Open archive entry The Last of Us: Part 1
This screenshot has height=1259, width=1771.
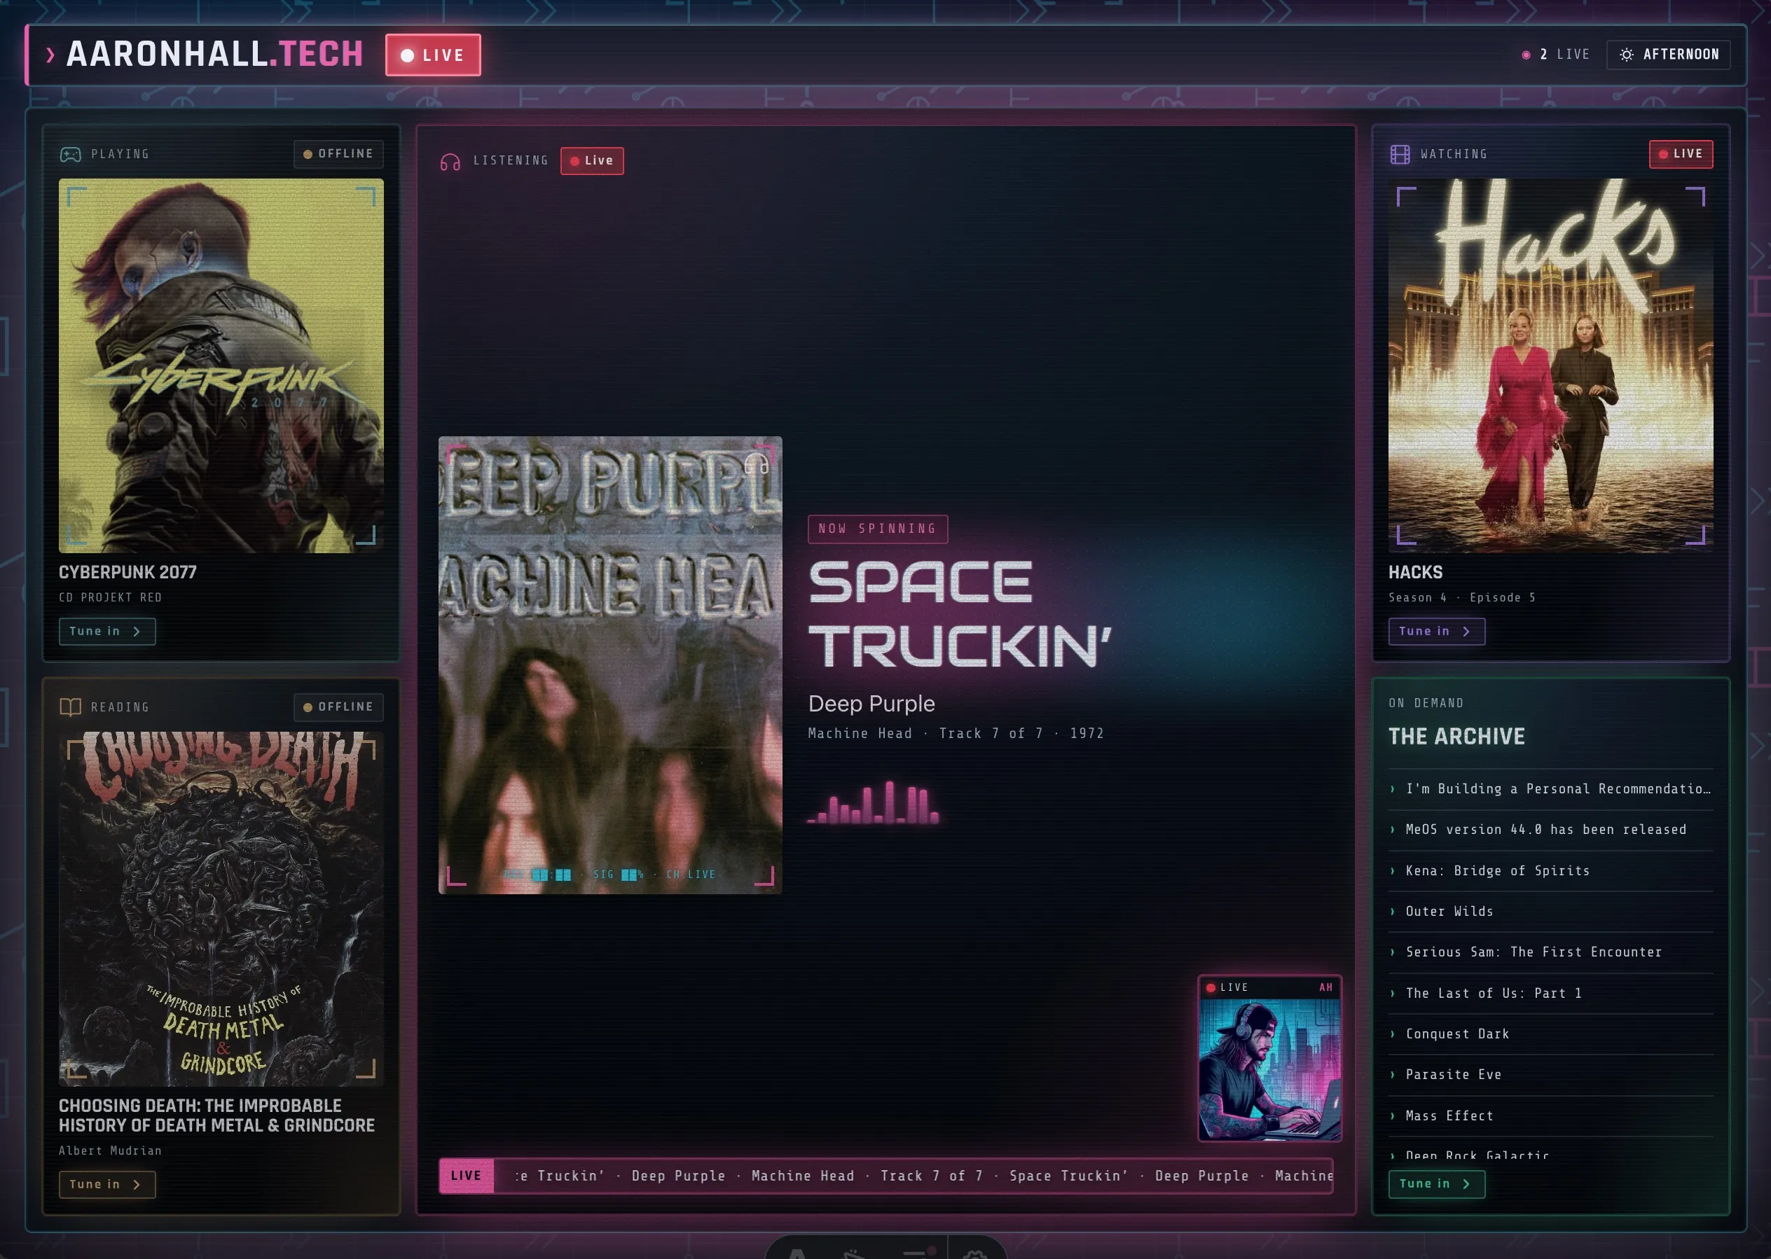click(1550, 993)
